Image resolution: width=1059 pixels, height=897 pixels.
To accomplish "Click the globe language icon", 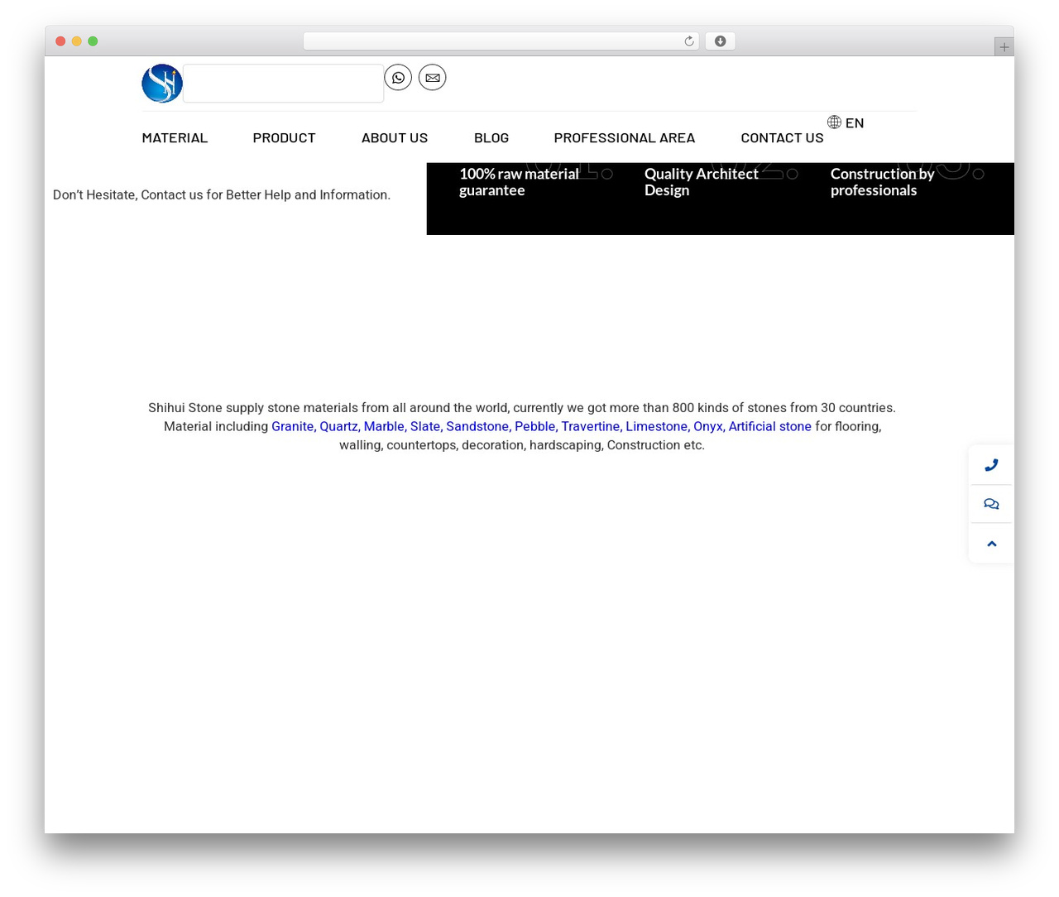I will tap(834, 122).
